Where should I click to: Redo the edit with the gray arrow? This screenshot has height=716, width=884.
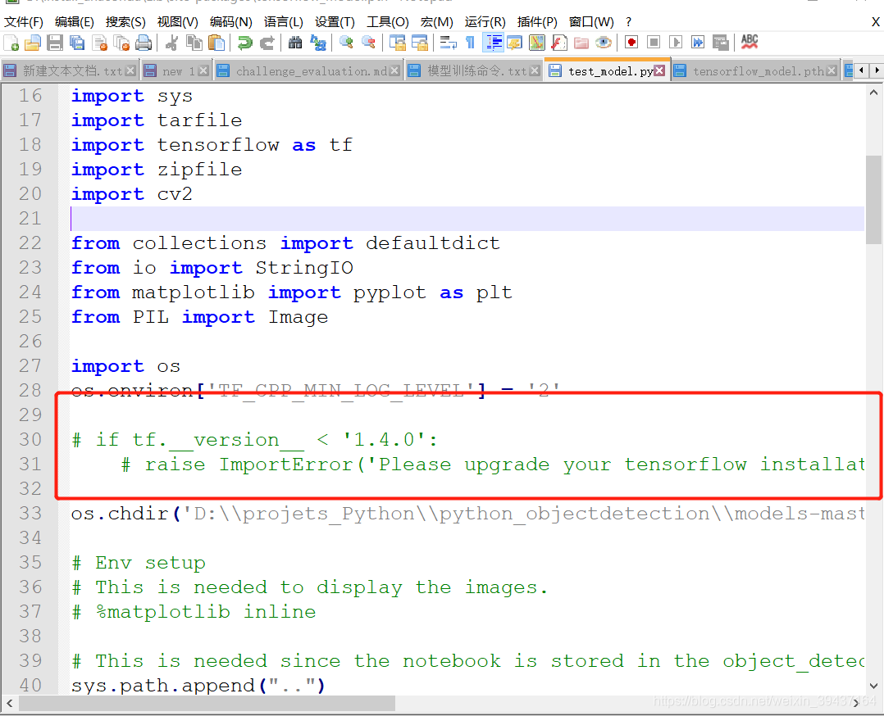(267, 43)
